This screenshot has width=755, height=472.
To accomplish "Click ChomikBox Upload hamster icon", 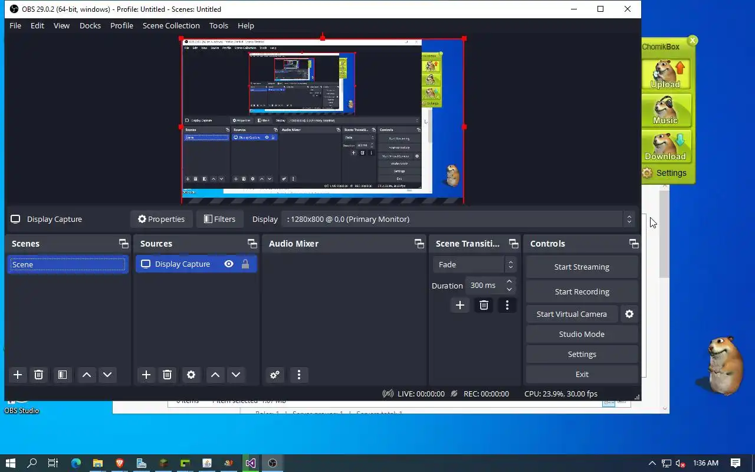I will click(666, 73).
